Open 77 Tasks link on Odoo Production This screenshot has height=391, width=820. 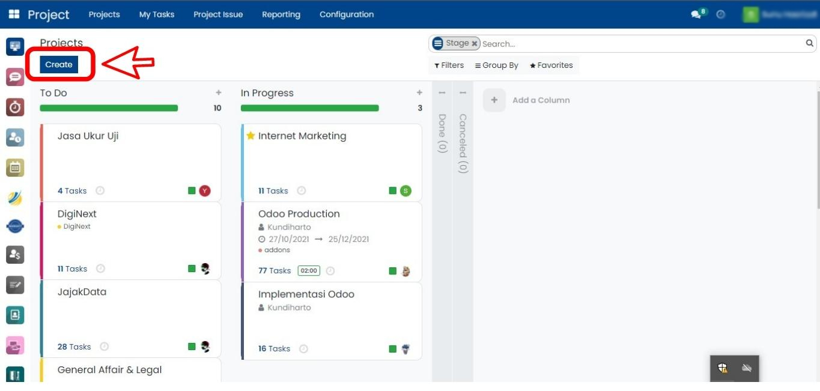(275, 271)
